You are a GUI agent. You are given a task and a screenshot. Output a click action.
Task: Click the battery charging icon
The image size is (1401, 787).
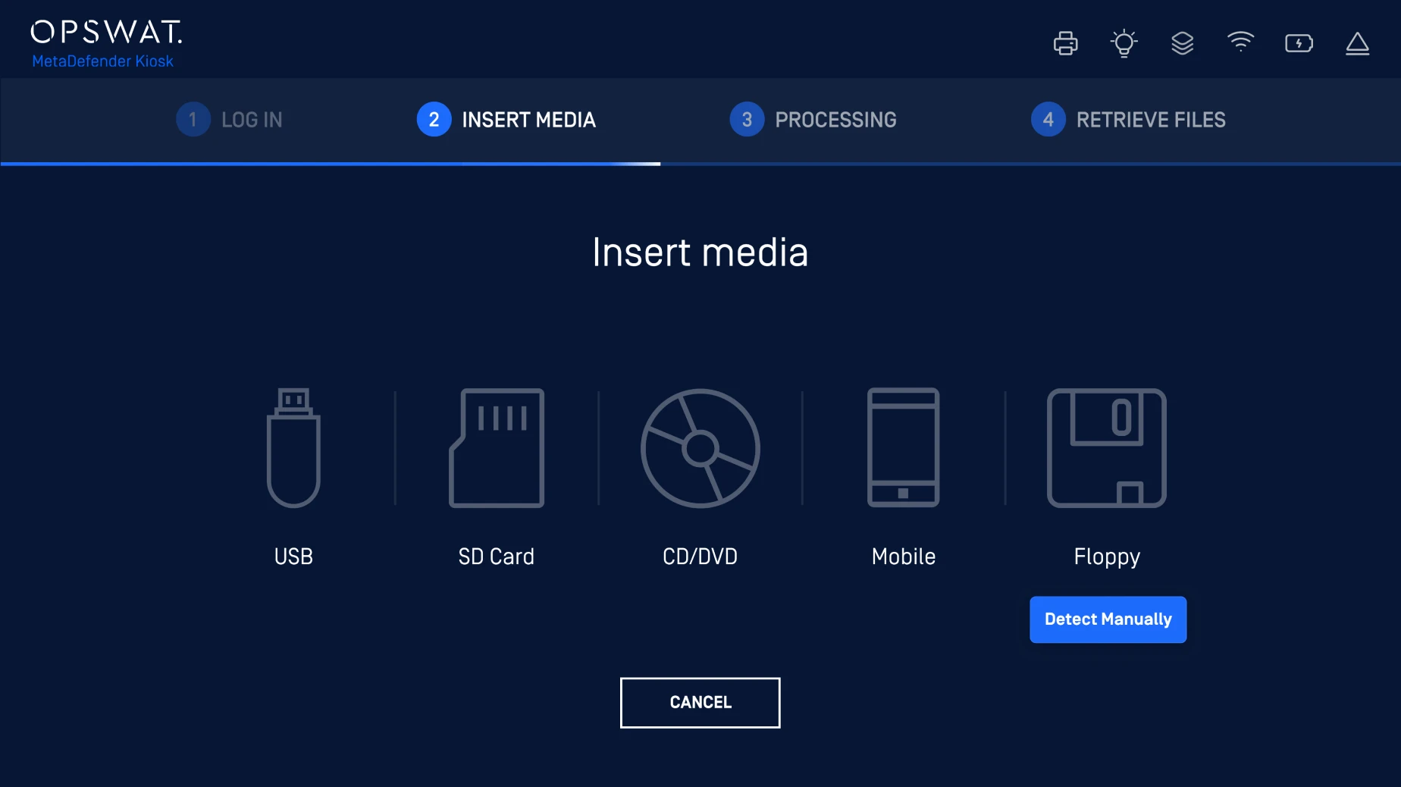tap(1299, 43)
